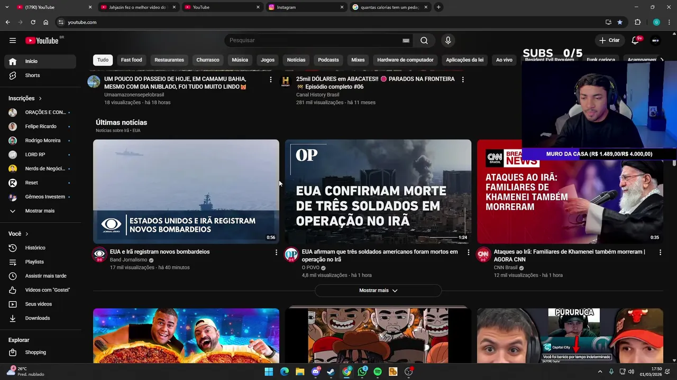Go to Início in the sidebar

pyautogui.click(x=40, y=61)
